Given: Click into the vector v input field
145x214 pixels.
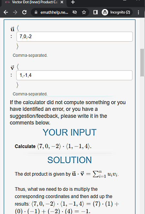Looking at the screenshot, I should [x=74, y=75].
